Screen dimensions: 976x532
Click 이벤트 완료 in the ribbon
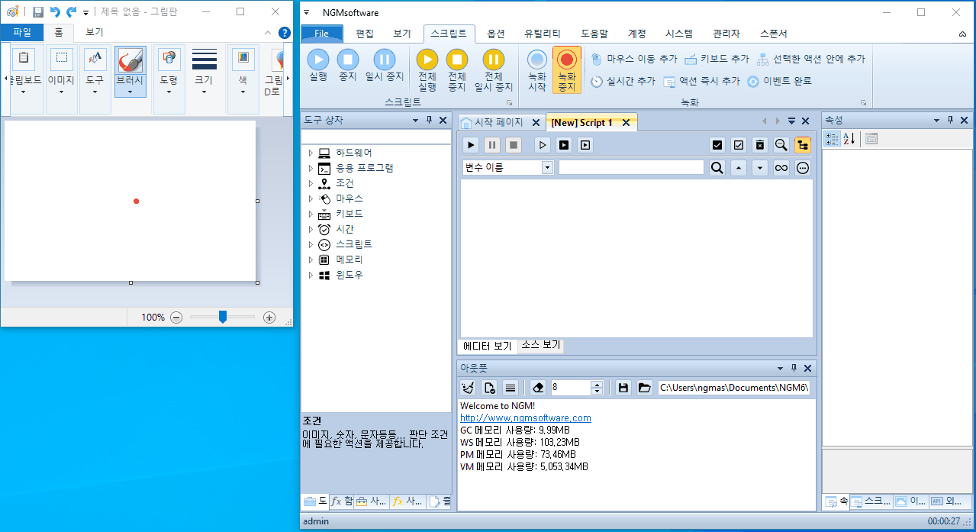tap(778, 81)
